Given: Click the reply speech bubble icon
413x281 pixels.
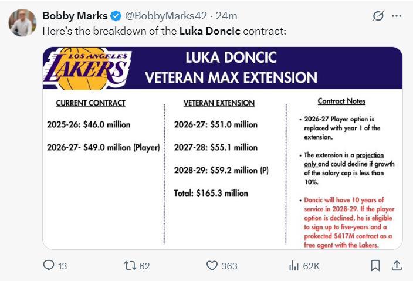Looking at the screenshot, I should coord(50,266).
